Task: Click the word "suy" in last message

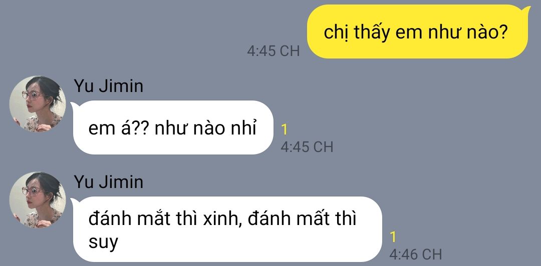Action: 103,242
